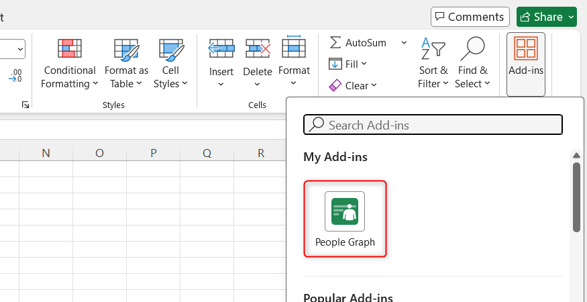The image size is (587, 302).
Task: Open the Share button dropdown chevron
Action: click(x=570, y=17)
